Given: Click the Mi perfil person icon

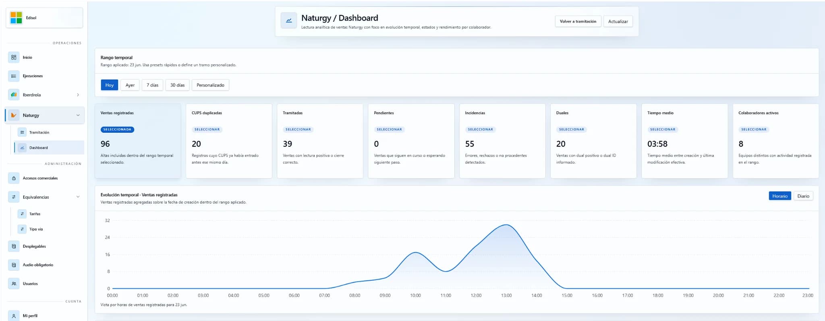Looking at the screenshot, I should (14, 316).
